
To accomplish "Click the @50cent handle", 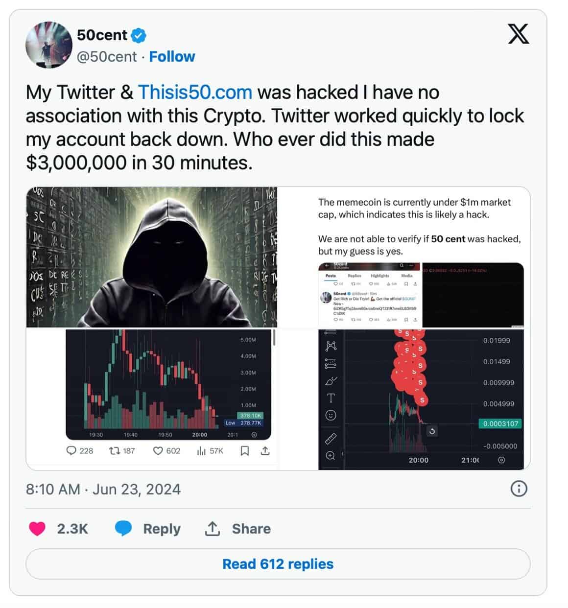I will click(x=107, y=57).
